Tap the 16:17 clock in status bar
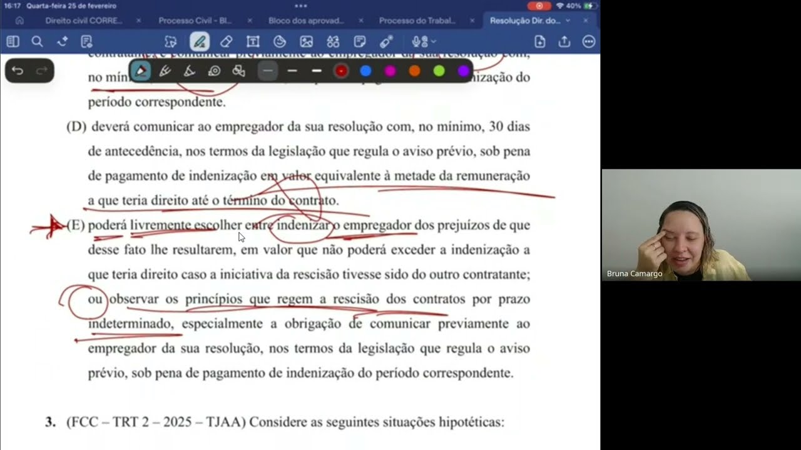The height and width of the screenshot is (450, 801). click(x=13, y=6)
